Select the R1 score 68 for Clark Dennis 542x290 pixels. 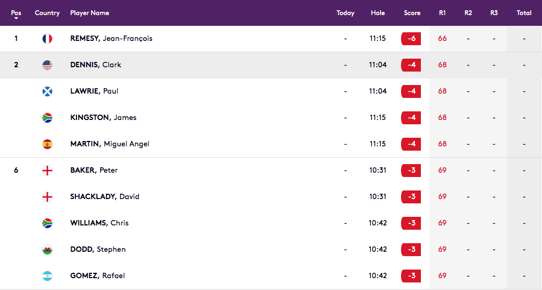(442, 65)
